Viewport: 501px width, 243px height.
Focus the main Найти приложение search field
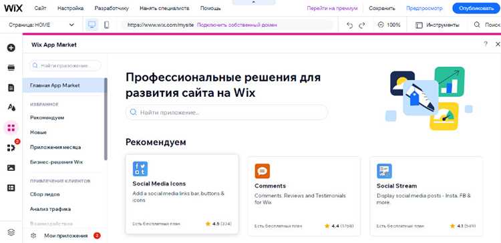click(226, 112)
